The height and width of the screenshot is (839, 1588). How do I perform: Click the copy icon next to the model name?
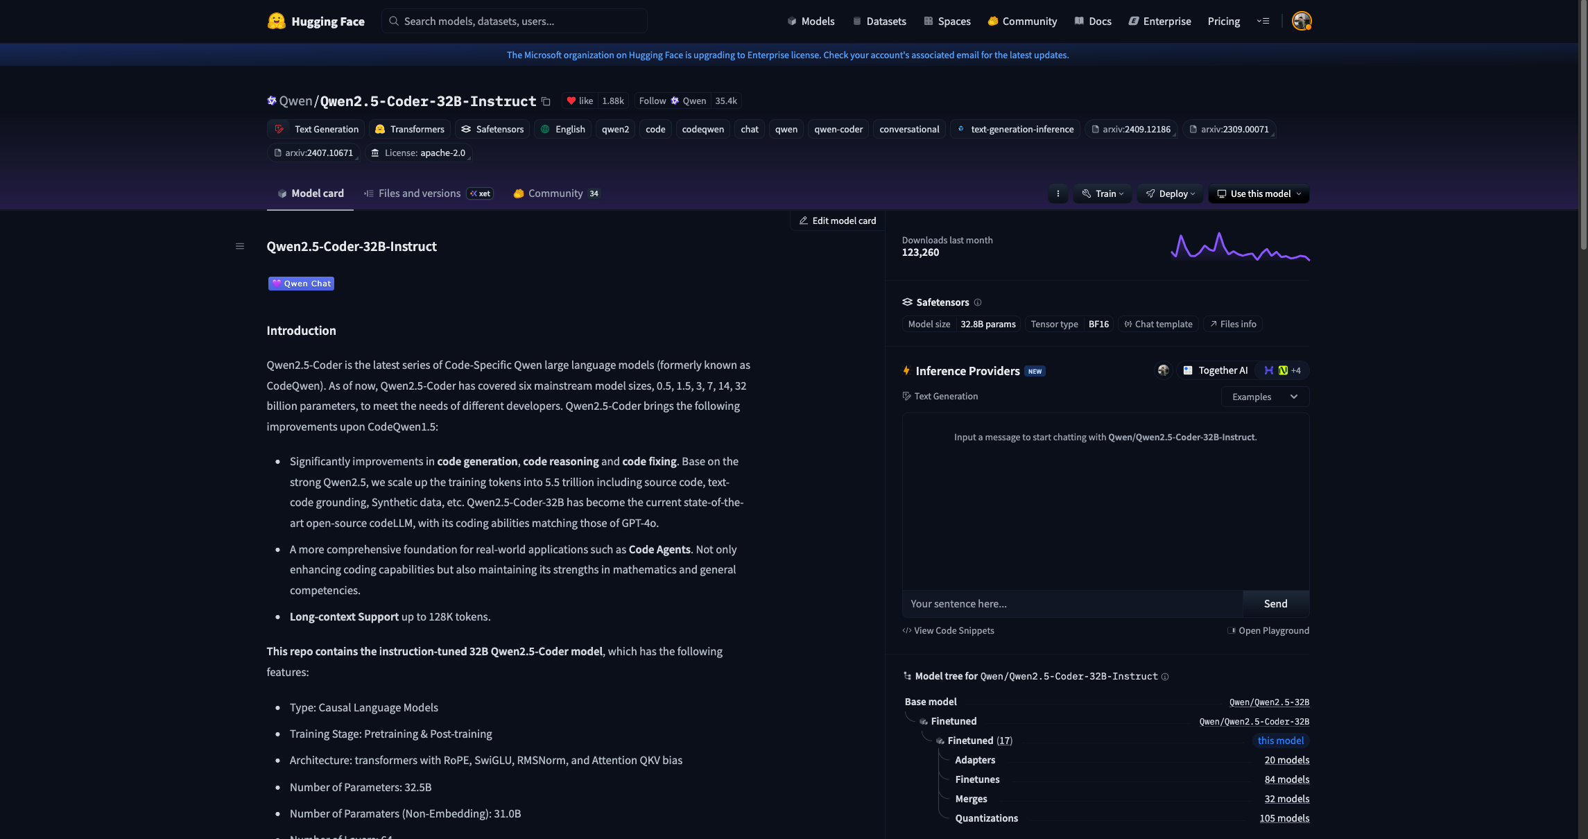546,101
